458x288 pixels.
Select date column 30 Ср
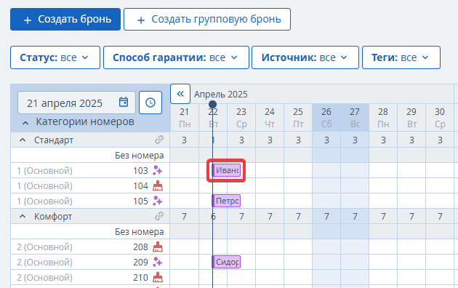pos(440,118)
